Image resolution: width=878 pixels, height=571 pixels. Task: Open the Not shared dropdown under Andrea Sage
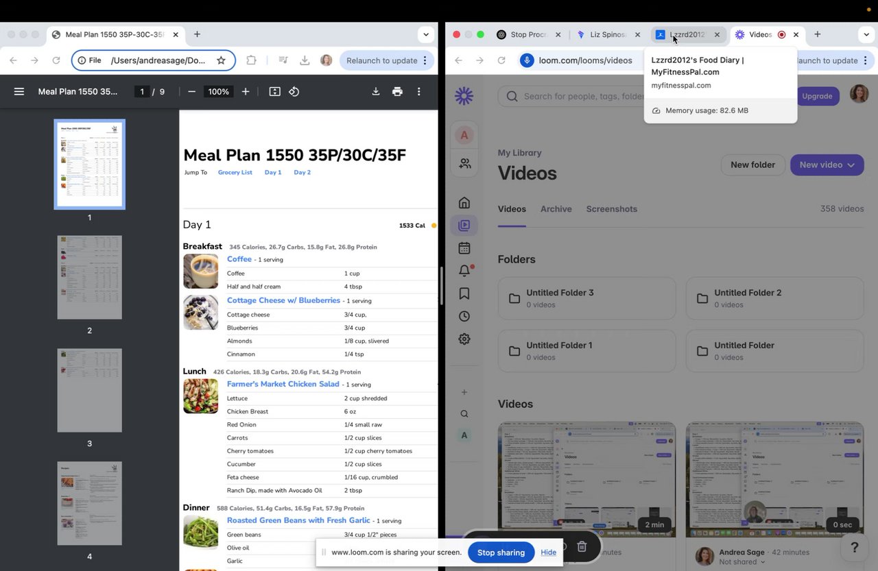click(742, 562)
